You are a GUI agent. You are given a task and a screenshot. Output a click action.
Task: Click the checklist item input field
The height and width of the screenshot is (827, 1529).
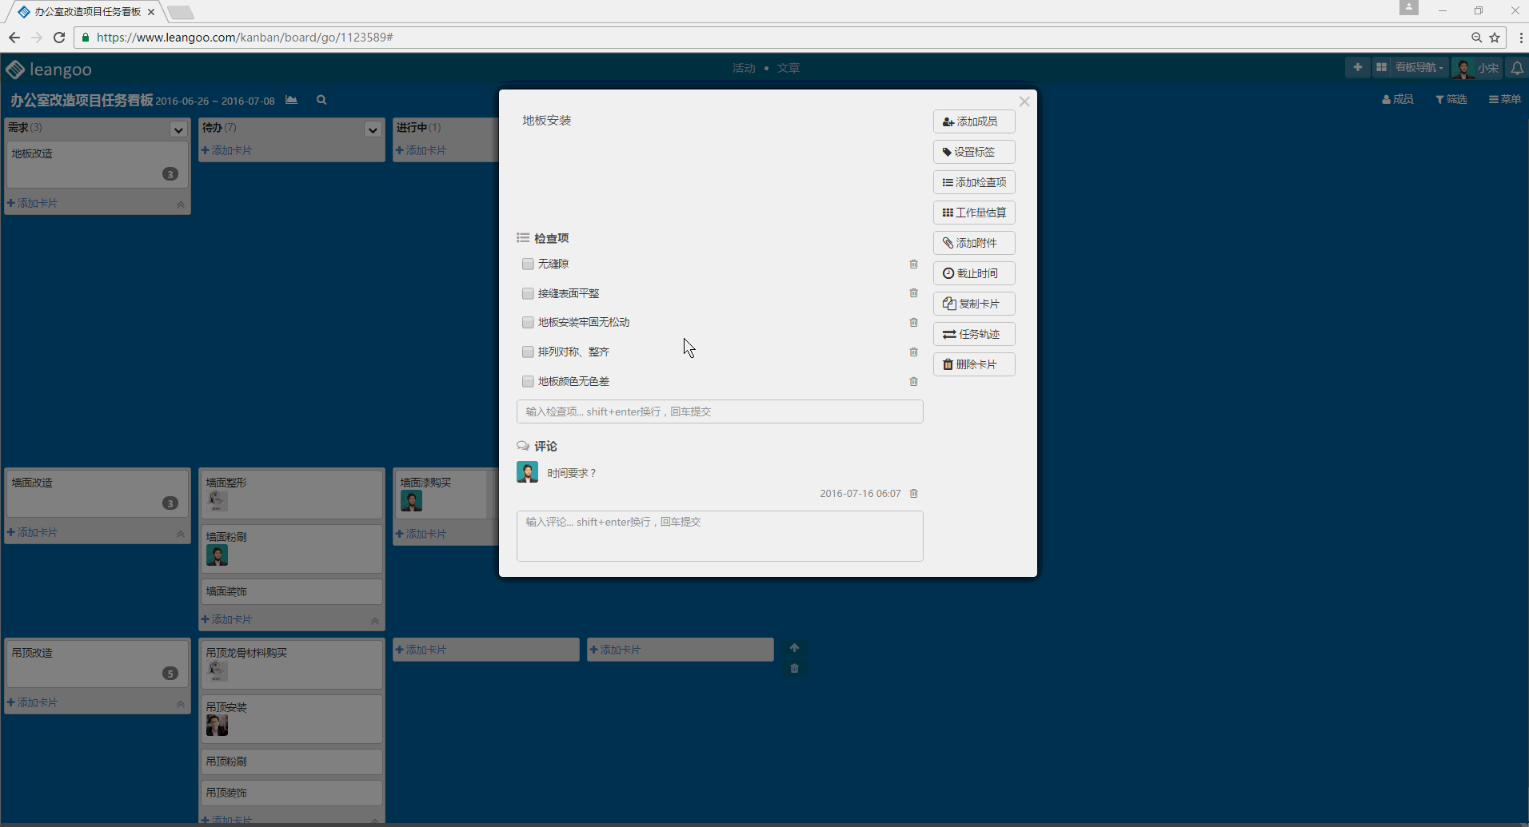coord(720,412)
